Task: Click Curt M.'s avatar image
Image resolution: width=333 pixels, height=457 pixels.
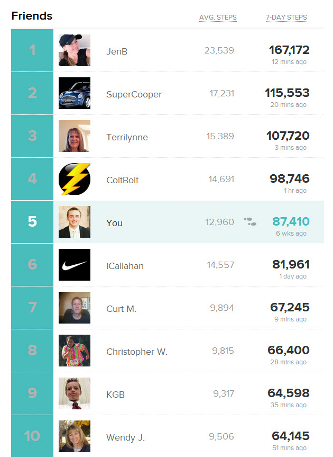Action: 75,308
